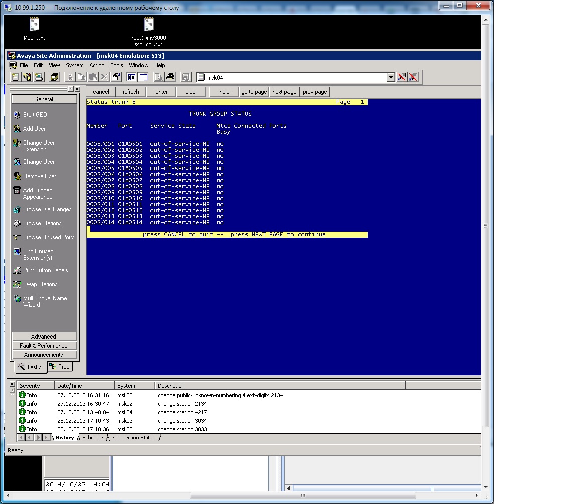Click the Print toolbar icon

click(x=170, y=77)
